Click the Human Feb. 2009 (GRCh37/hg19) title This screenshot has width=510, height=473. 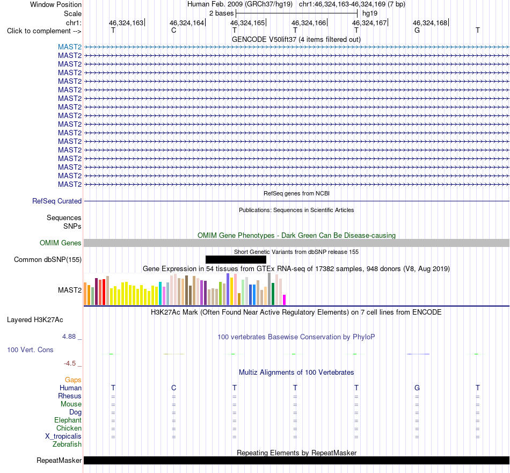pos(240,4)
